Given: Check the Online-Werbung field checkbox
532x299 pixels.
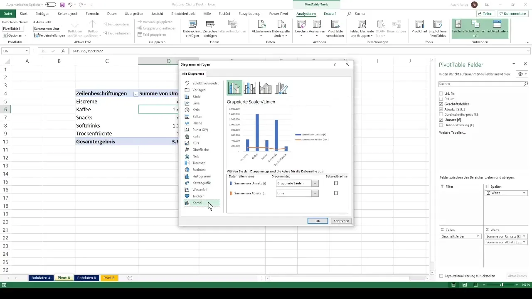Looking at the screenshot, I should click(x=441, y=125).
